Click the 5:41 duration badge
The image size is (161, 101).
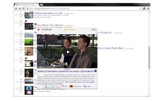click(x=94, y=30)
